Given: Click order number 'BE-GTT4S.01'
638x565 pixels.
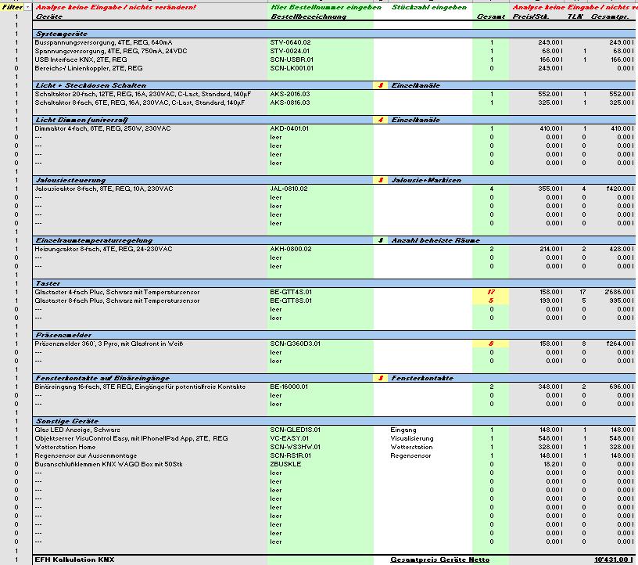Looking at the screenshot, I should pyautogui.click(x=291, y=292).
